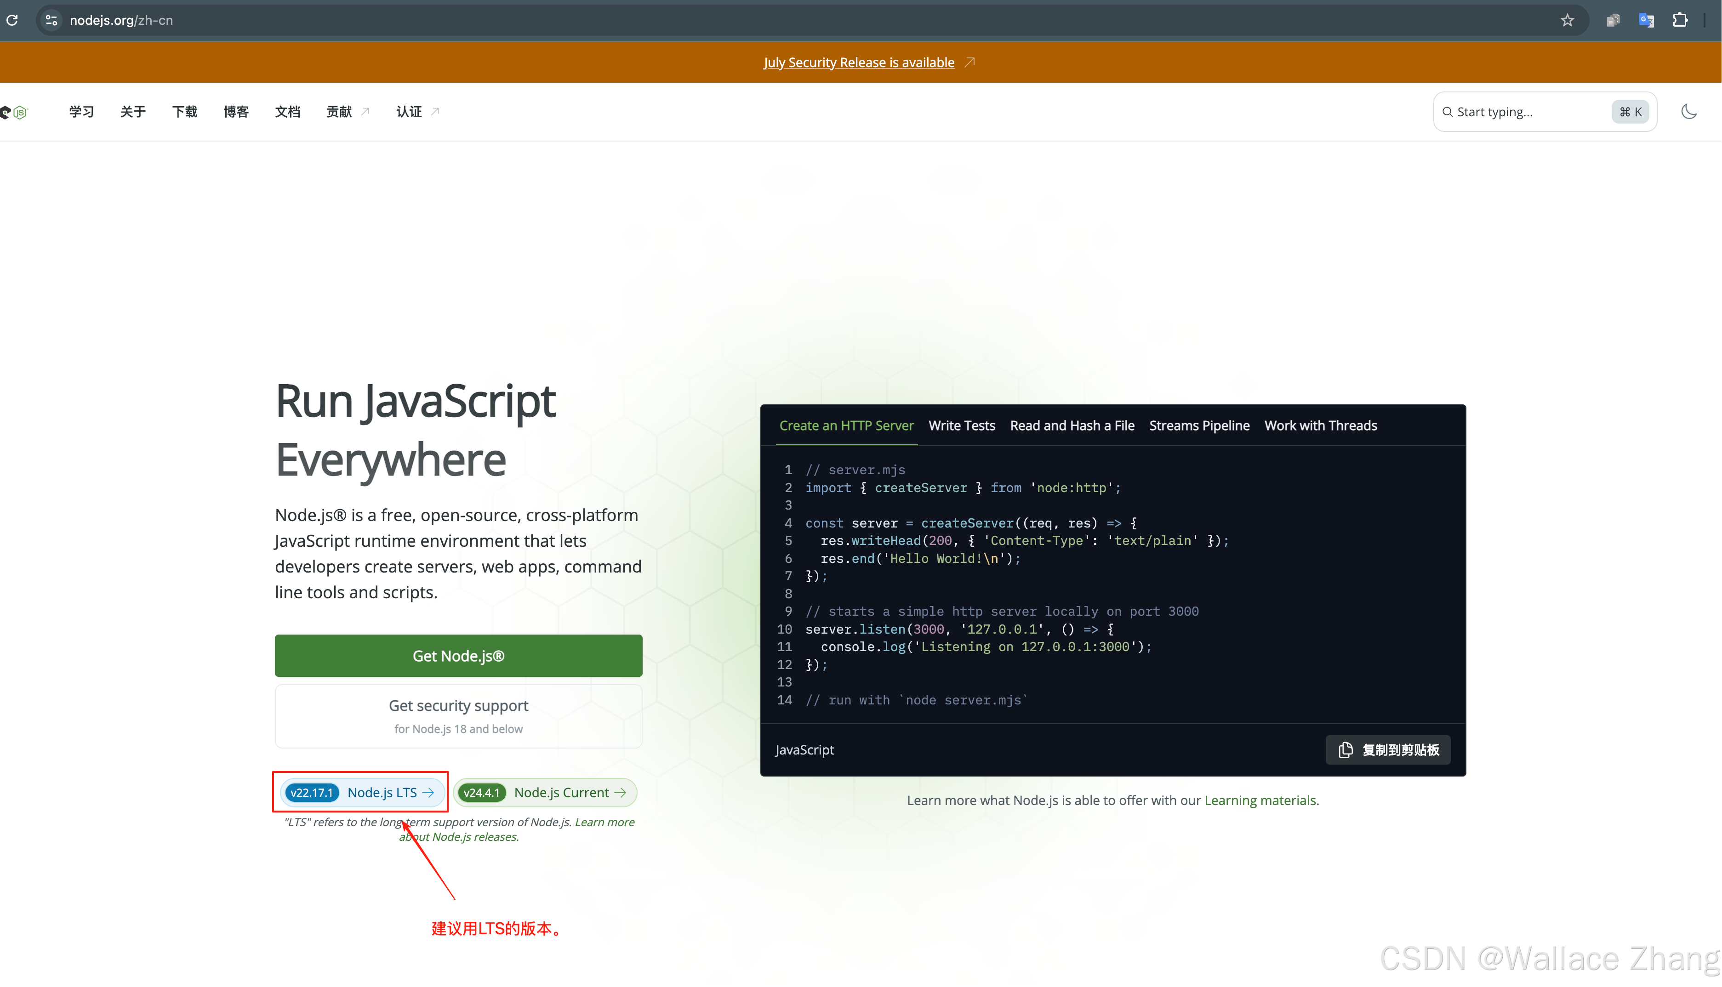This screenshot has width=1722, height=987.
Task: Click the 复制到剪贴板 button
Action: pos(1388,750)
